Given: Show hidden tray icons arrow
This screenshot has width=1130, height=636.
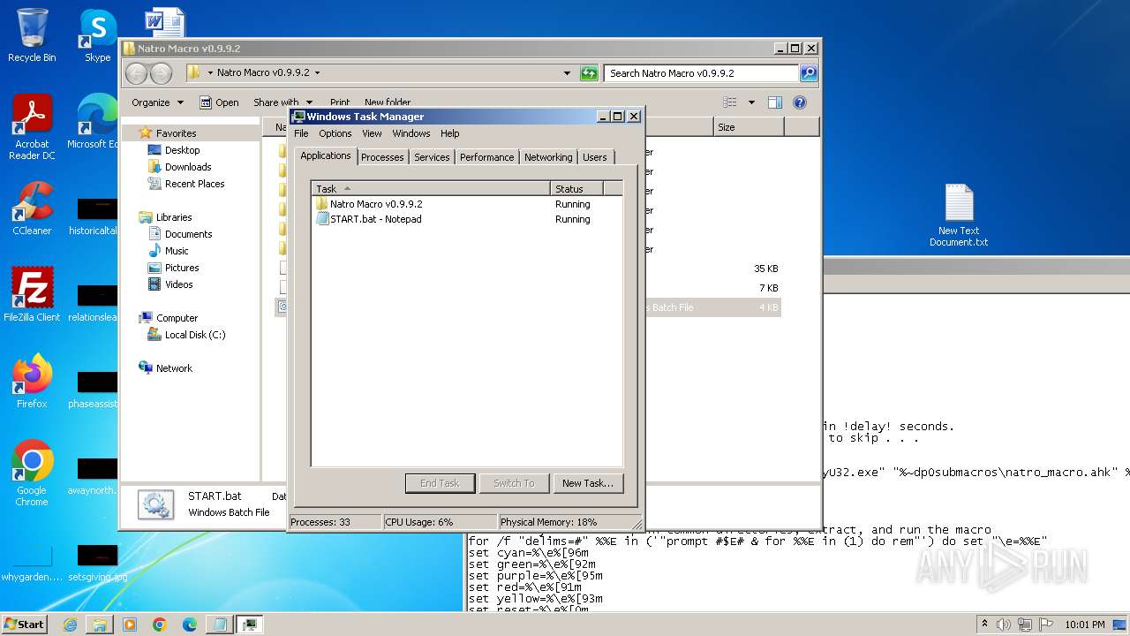Looking at the screenshot, I should (985, 625).
